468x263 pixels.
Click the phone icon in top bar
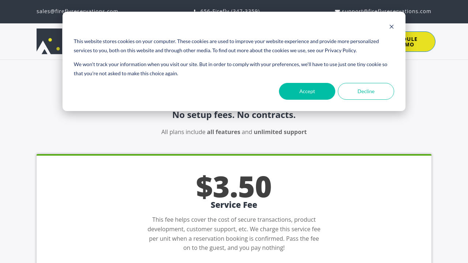[195, 10]
